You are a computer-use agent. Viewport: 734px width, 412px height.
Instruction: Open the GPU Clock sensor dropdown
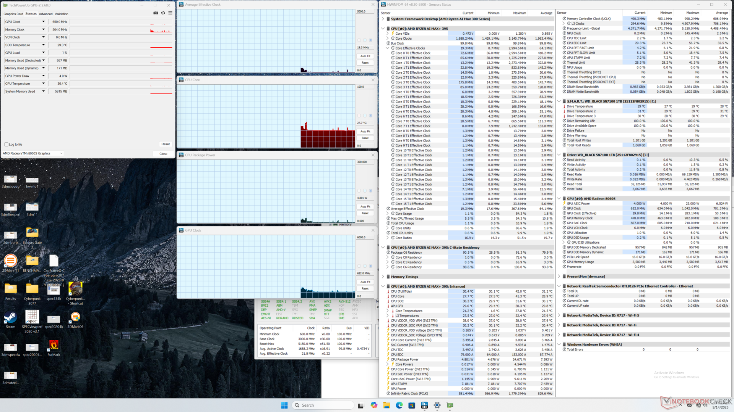tap(43, 22)
